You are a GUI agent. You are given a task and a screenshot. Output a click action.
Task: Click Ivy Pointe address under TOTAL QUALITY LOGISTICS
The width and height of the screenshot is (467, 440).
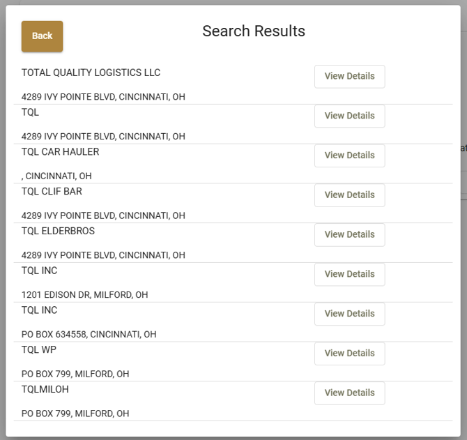click(x=103, y=97)
